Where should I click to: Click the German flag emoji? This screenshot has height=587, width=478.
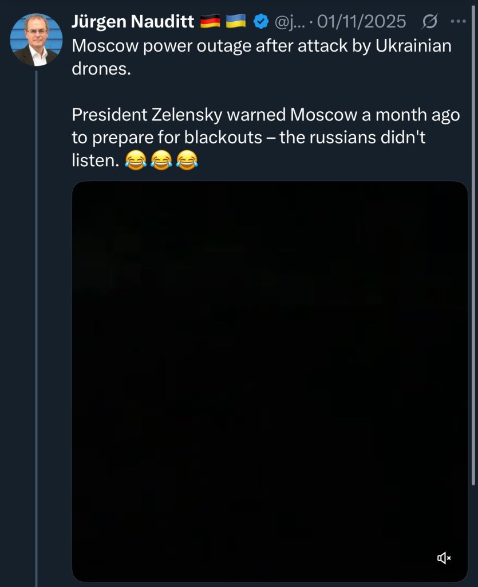coord(211,22)
